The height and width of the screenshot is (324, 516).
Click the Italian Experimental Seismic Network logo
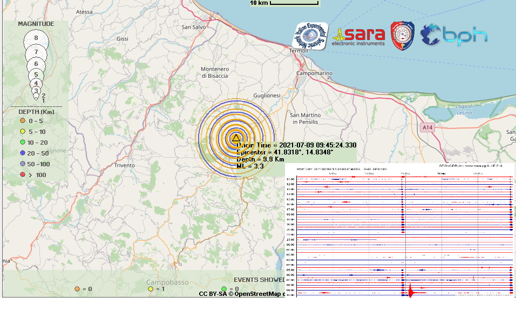pos(310,36)
